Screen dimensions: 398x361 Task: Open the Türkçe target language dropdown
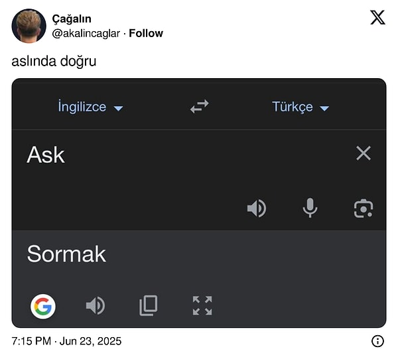pyautogui.click(x=300, y=107)
